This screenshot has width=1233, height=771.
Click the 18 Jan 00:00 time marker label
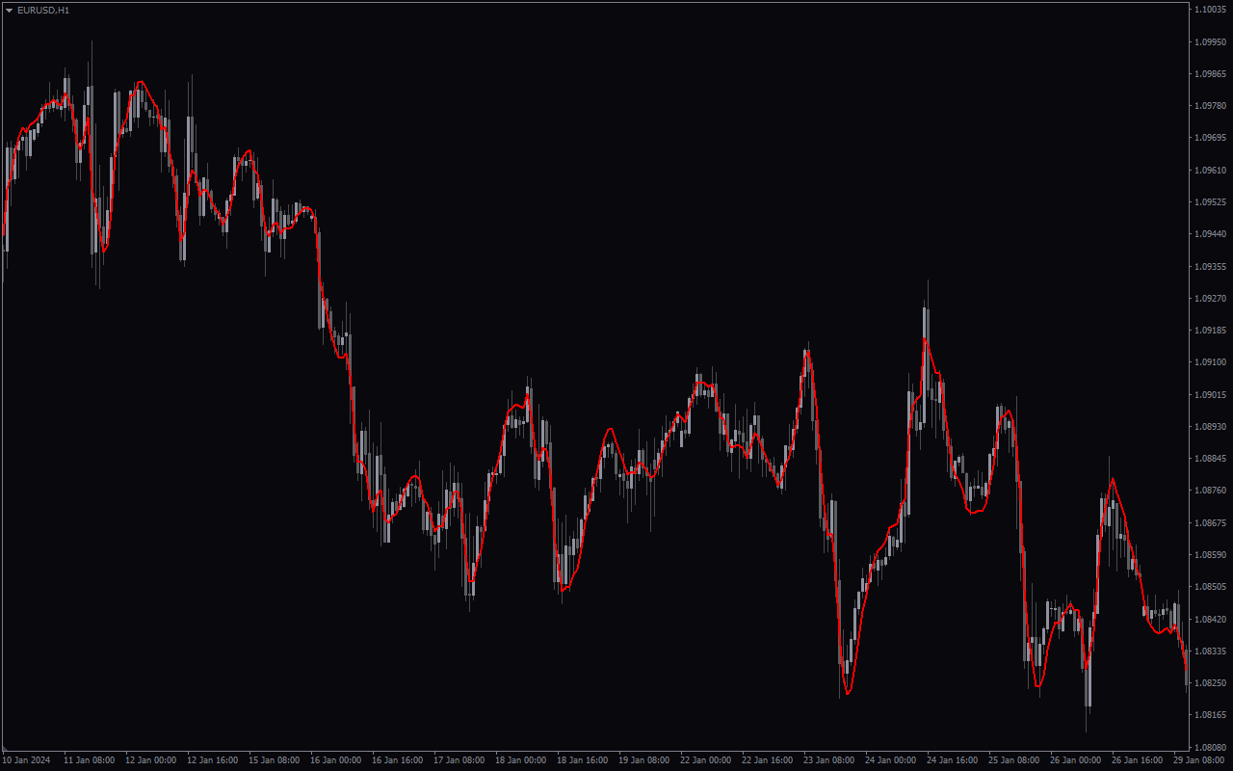point(520,759)
